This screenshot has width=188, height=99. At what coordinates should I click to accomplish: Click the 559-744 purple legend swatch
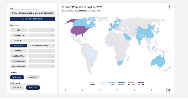pyautogui.click(x=141, y=82)
